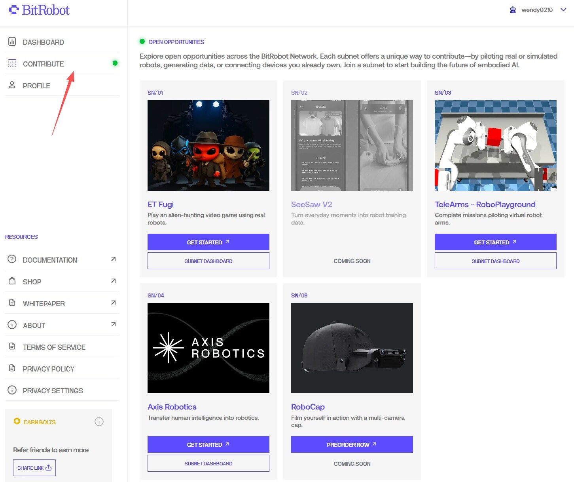Click the About info circle icon
This screenshot has height=482, width=574.
point(12,325)
